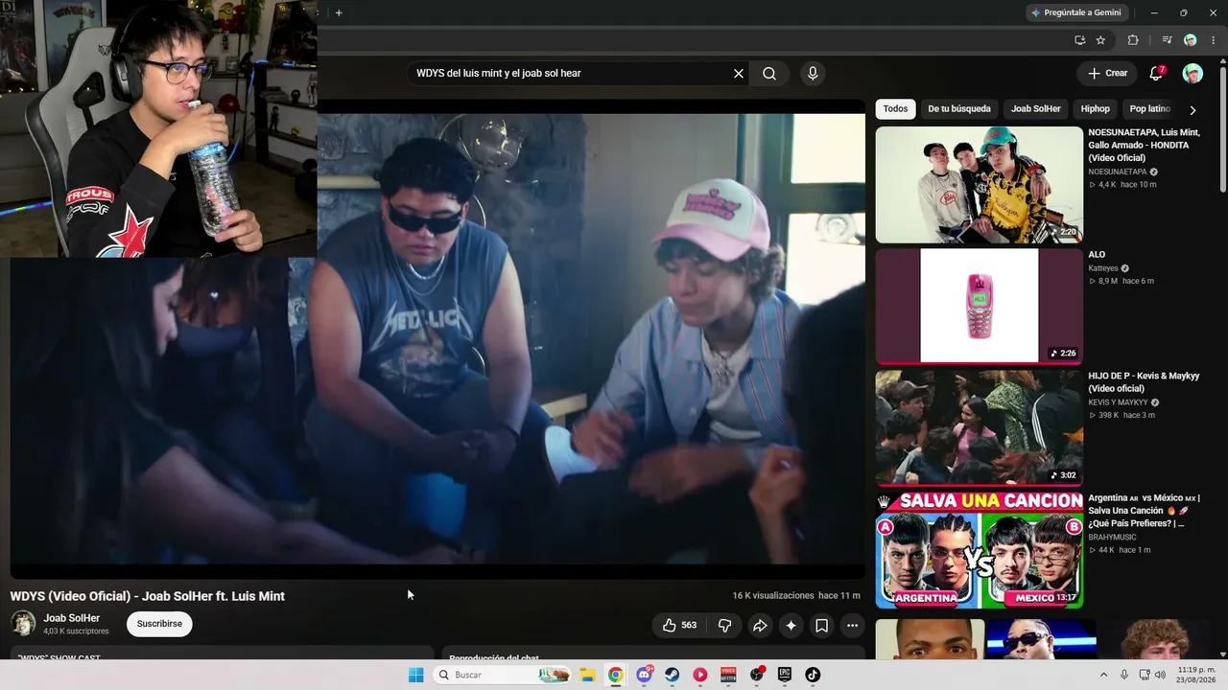1228x690 pixels.
Task: Click the HIJO DE P video title
Action: [1144, 382]
